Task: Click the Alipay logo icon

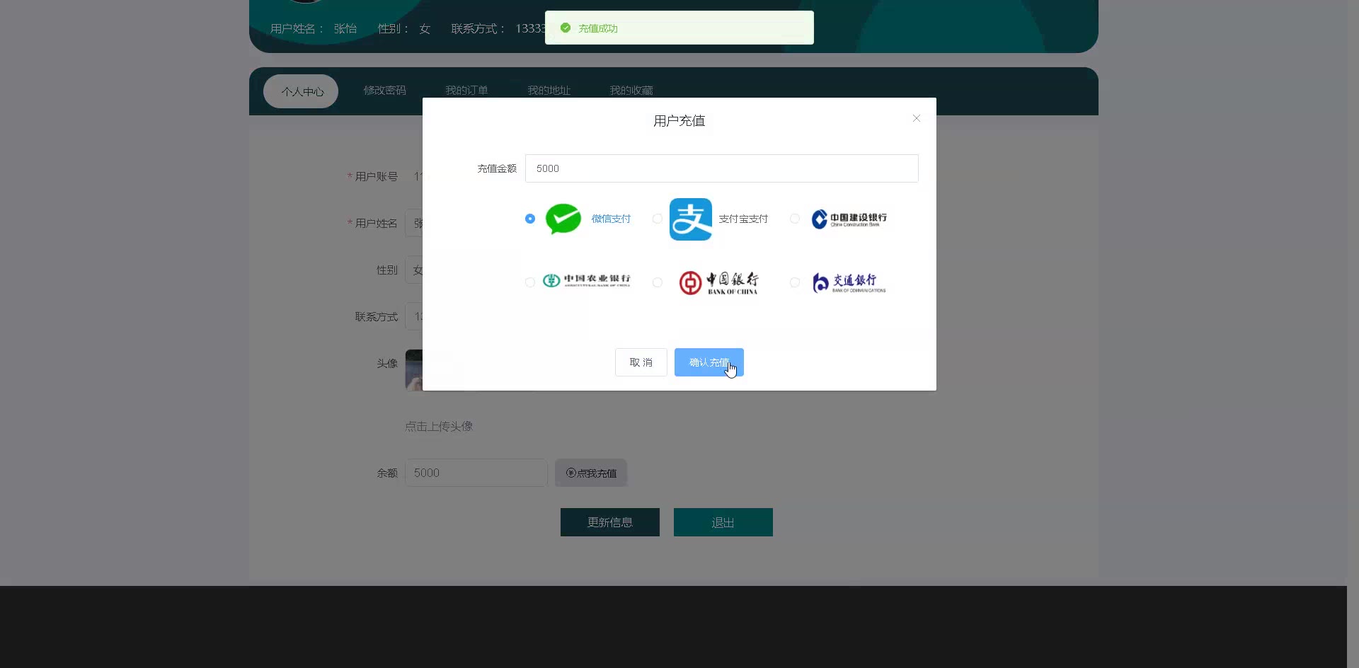Action: click(691, 219)
